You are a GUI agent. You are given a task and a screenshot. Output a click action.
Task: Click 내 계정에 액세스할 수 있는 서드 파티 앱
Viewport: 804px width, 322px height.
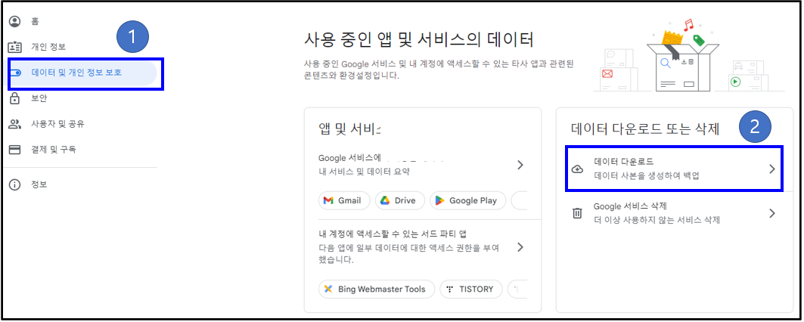click(393, 234)
